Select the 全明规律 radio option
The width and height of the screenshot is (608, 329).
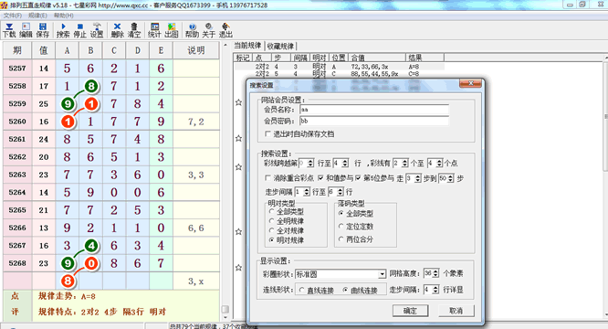[x=272, y=221]
